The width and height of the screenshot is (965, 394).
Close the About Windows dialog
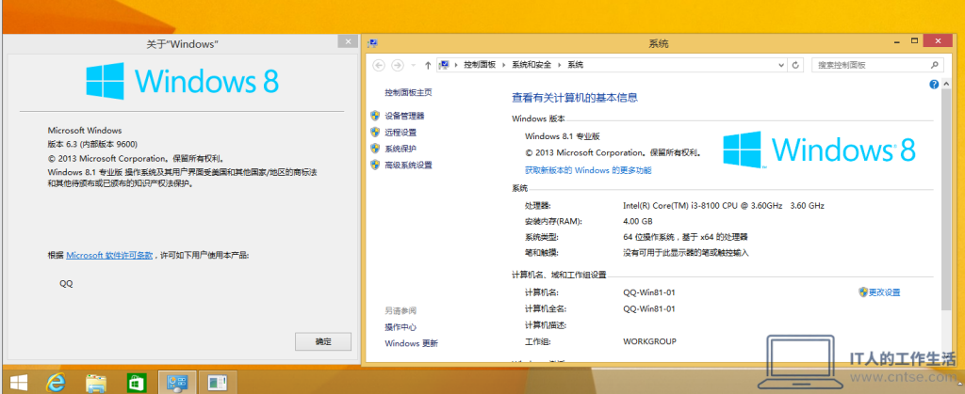(x=348, y=41)
